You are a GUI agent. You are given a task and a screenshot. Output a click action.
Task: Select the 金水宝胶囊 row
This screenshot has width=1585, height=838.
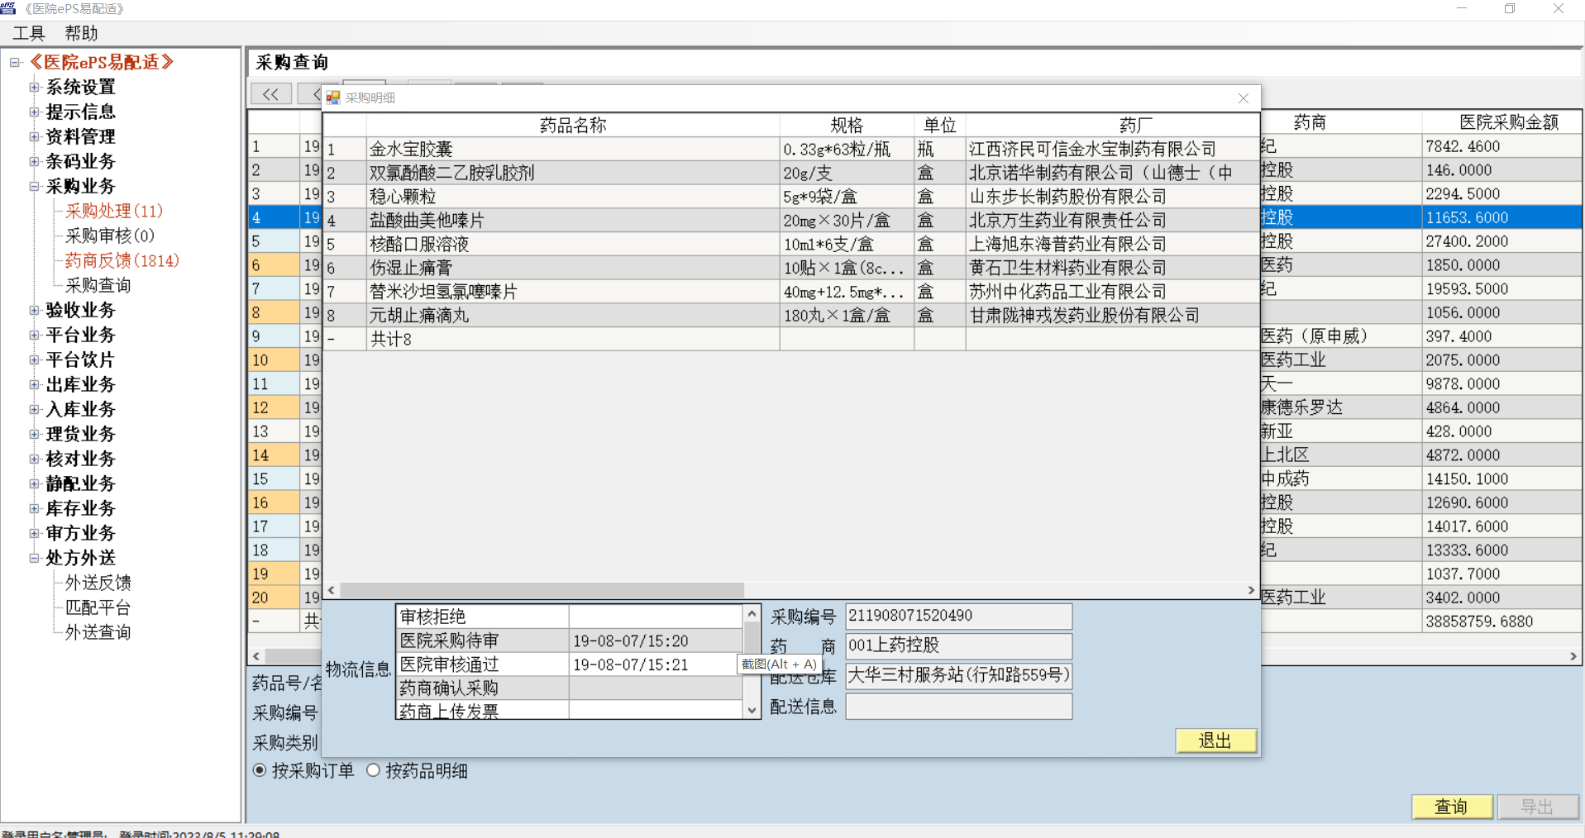point(790,149)
